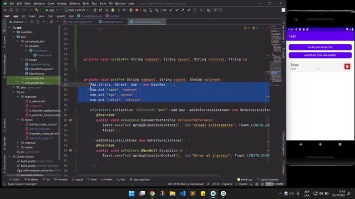Screen dimensions: 355x199
Task: Open the Tools menu
Action: (x=103, y=3)
